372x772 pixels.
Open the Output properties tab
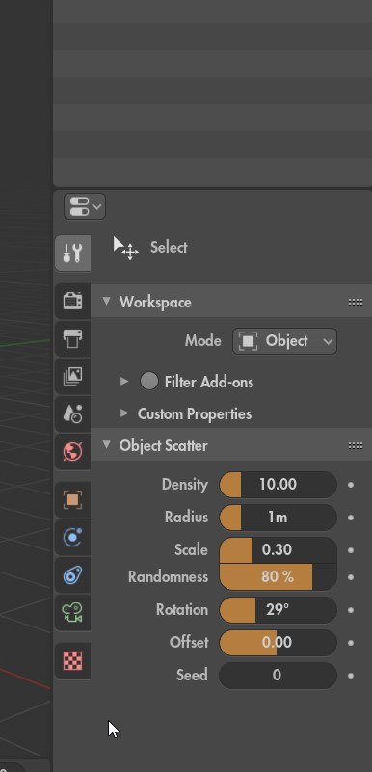(73, 338)
